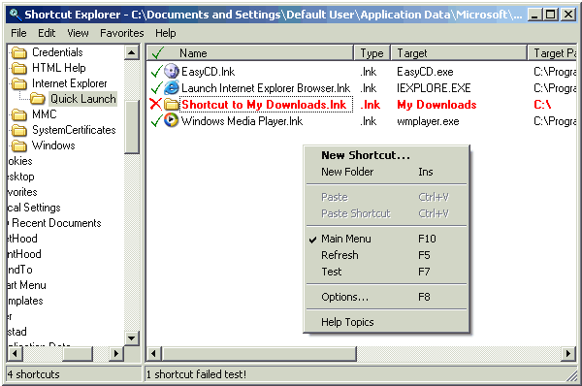Click the Shortcut Explorer title bar icon
Image resolution: width=582 pixels, height=386 pixels.
16,15
